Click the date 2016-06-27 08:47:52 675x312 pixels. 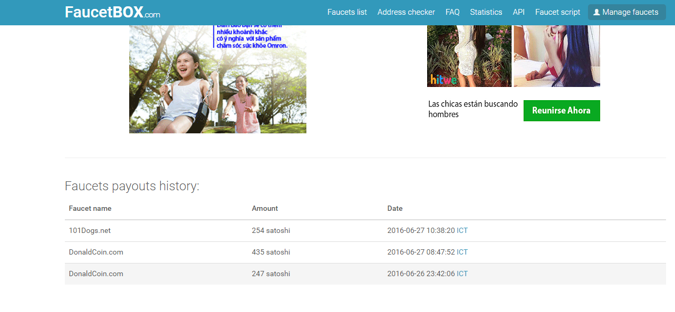421,252
